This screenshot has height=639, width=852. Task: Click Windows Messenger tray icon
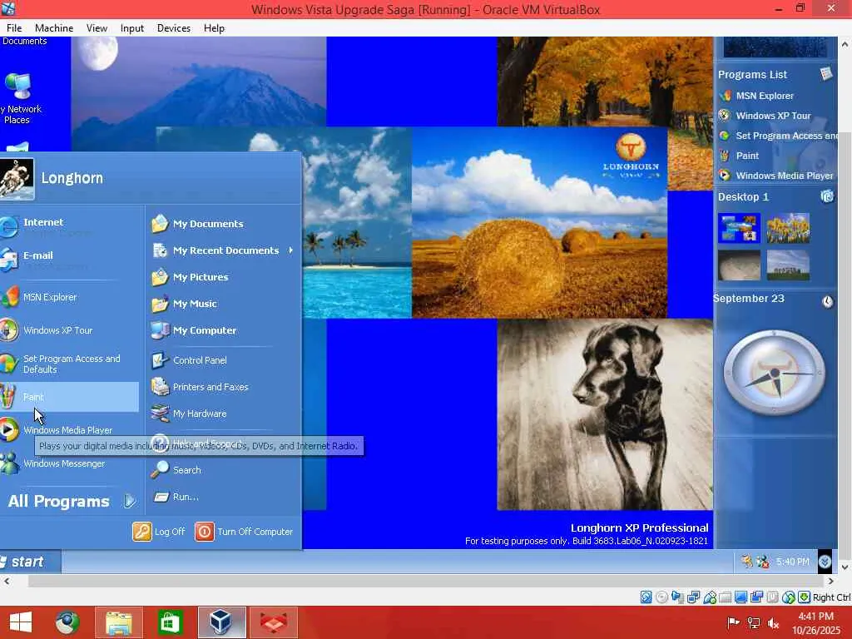762,562
